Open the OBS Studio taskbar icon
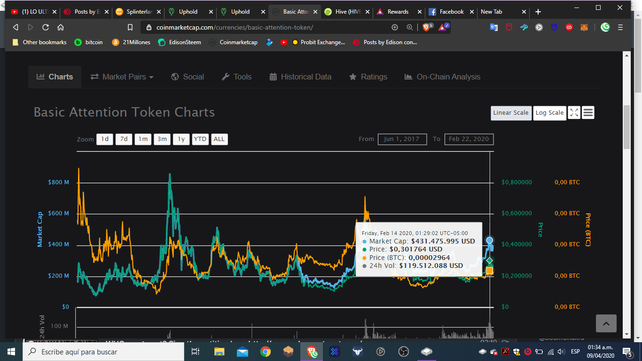The width and height of the screenshot is (642, 361). (404, 352)
